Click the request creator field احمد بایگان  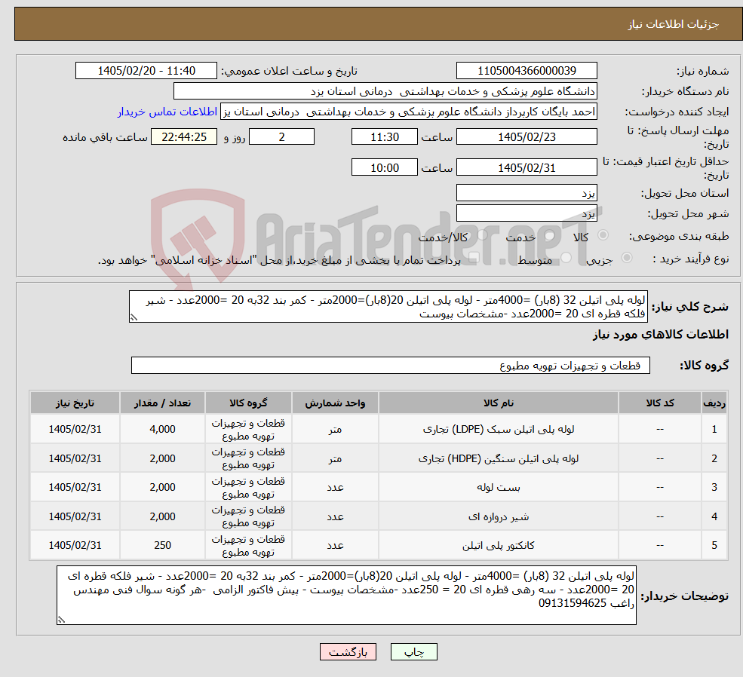408,112
